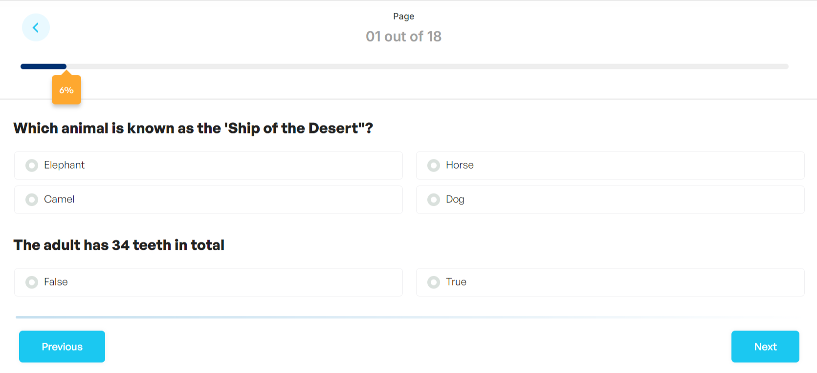Click the 'adult has 34 teeth' heading

click(119, 245)
